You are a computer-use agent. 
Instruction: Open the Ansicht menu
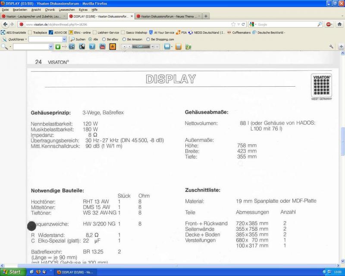click(x=36, y=9)
